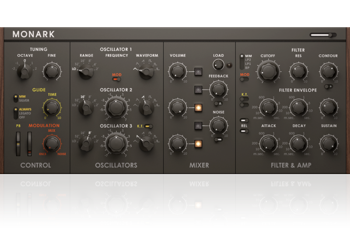Click the Oscillator 1 Range knob
The height and width of the screenshot is (229, 350).
pyautogui.click(x=86, y=72)
